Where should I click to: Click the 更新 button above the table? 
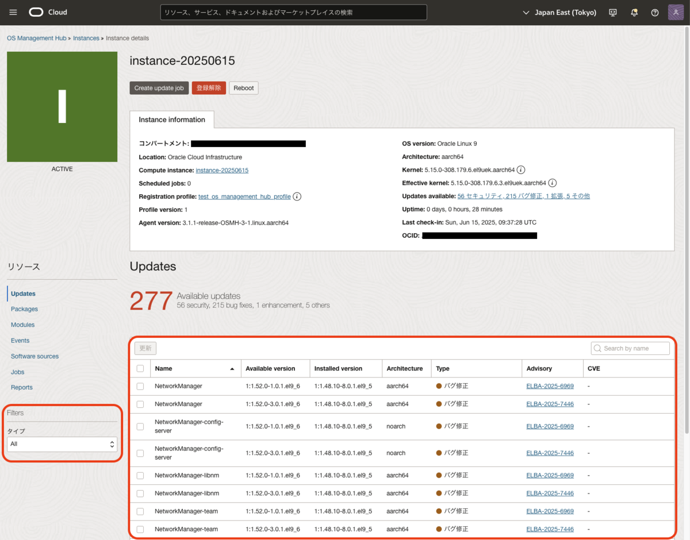(145, 348)
